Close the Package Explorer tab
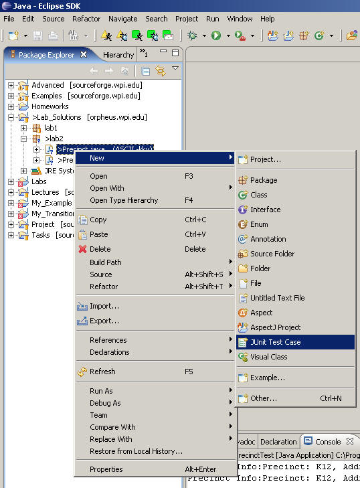 pos(84,54)
